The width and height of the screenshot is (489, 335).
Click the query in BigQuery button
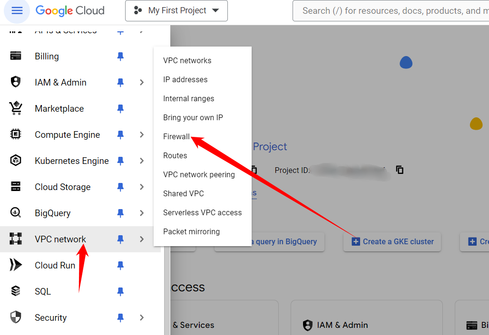click(x=287, y=241)
